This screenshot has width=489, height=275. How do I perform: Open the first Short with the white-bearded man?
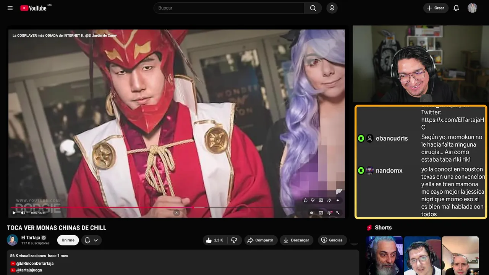(x=384, y=256)
